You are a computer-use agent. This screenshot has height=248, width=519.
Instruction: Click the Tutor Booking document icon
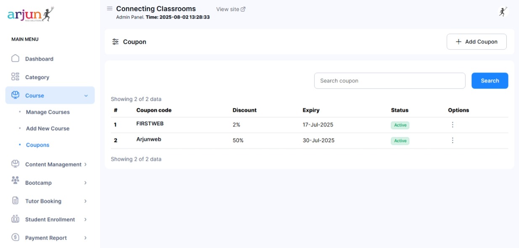coord(16,201)
